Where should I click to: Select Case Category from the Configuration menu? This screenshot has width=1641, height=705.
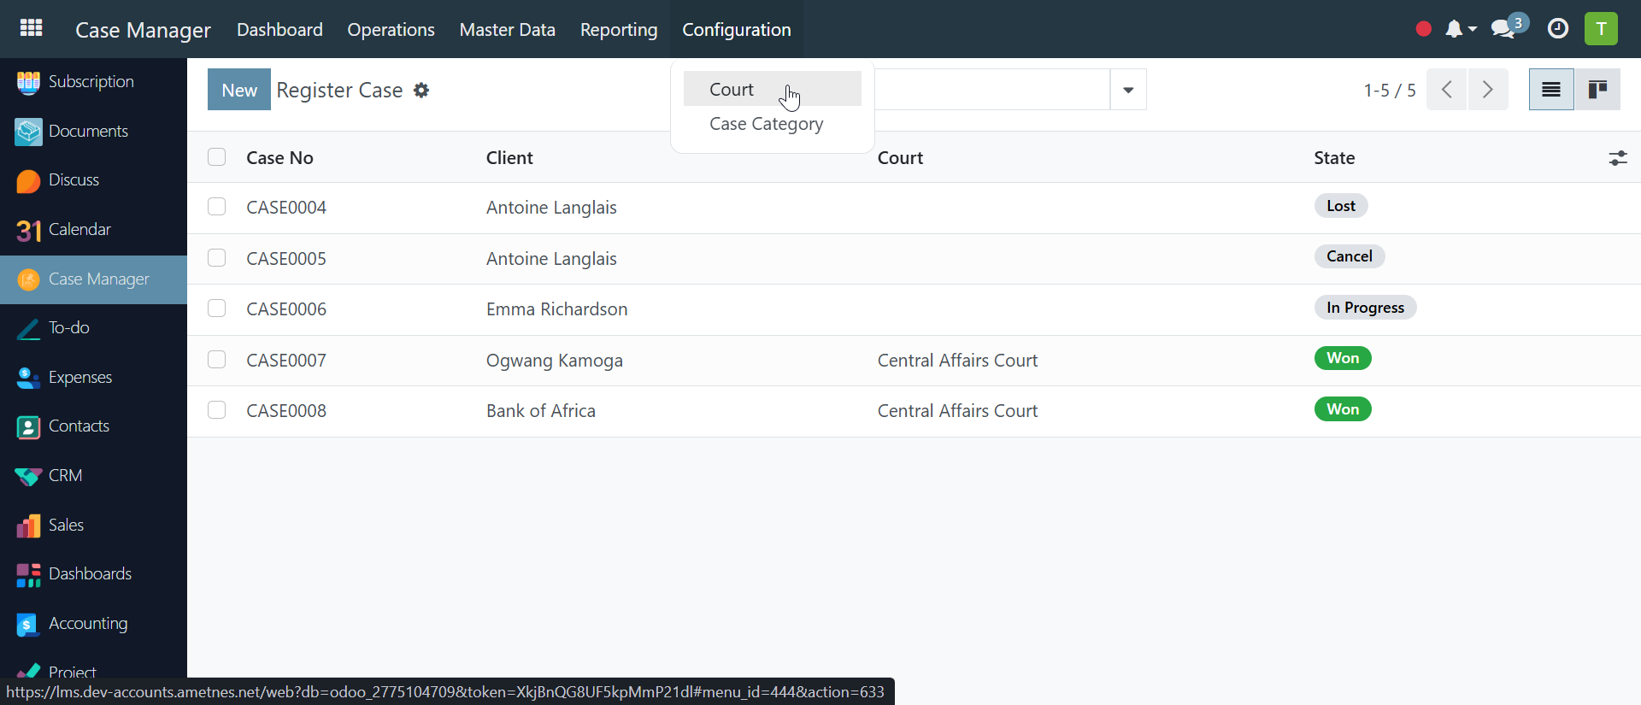tap(766, 124)
